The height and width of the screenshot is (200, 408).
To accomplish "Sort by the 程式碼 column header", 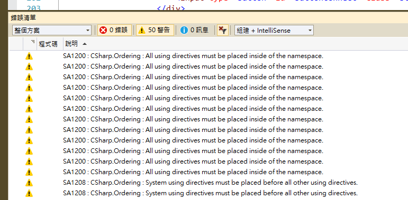I will click(48, 44).
